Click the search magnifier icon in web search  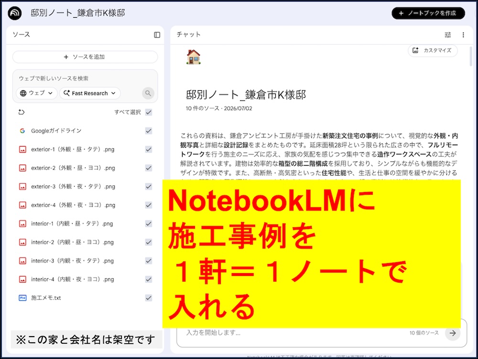(x=148, y=93)
